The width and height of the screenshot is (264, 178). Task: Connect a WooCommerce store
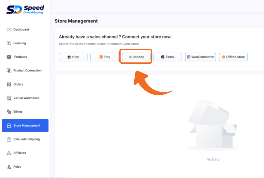pyautogui.click(x=200, y=57)
